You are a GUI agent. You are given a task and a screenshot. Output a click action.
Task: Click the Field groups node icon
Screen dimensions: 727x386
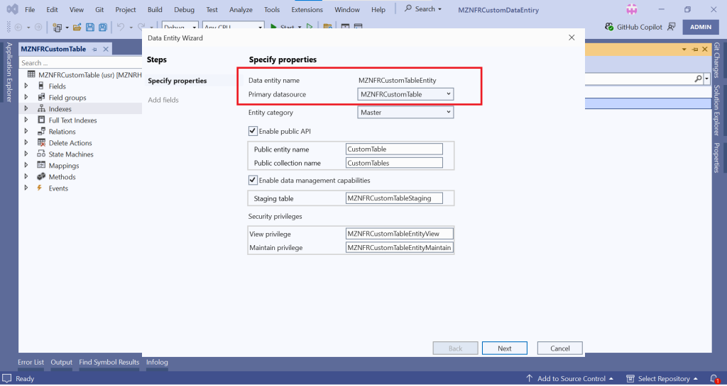tap(41, 98)
